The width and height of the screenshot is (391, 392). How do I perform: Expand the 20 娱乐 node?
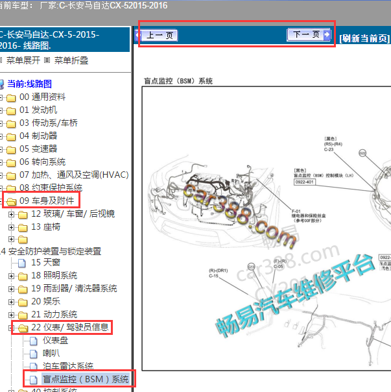coord(11,302)
